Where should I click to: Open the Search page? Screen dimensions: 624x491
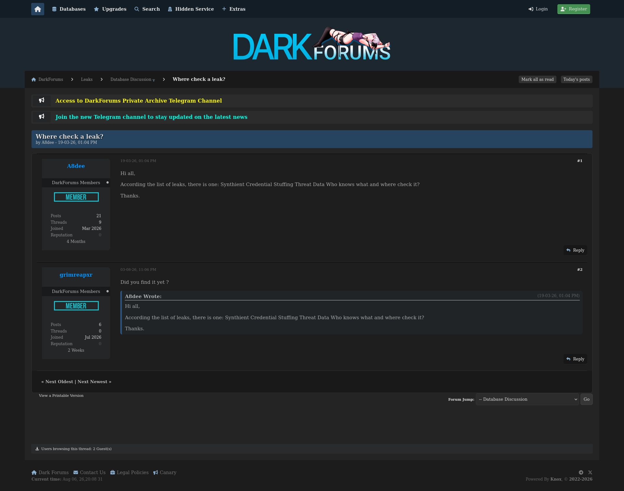[147, 9]
